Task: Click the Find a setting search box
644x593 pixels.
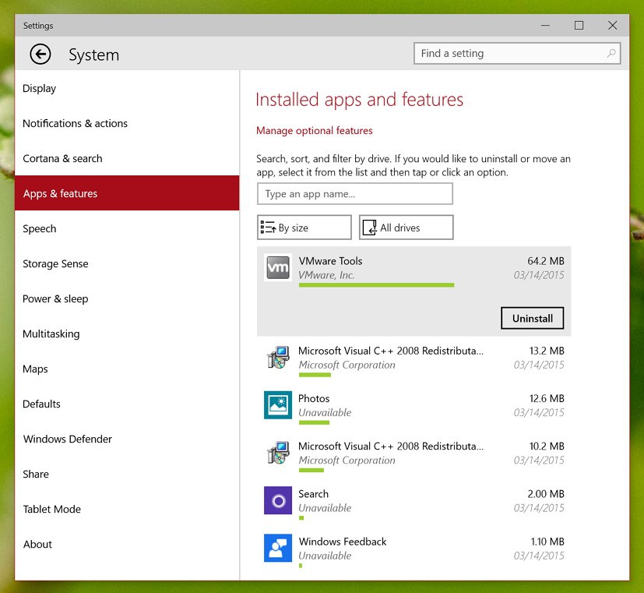Action: pyautogui.click(x=517, y=54)
